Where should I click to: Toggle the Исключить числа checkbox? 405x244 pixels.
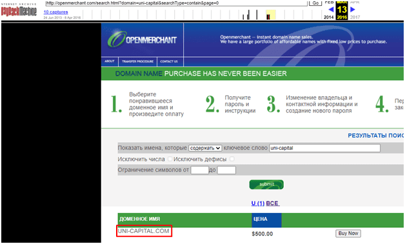pyautogui.click(x=170, y=159)
